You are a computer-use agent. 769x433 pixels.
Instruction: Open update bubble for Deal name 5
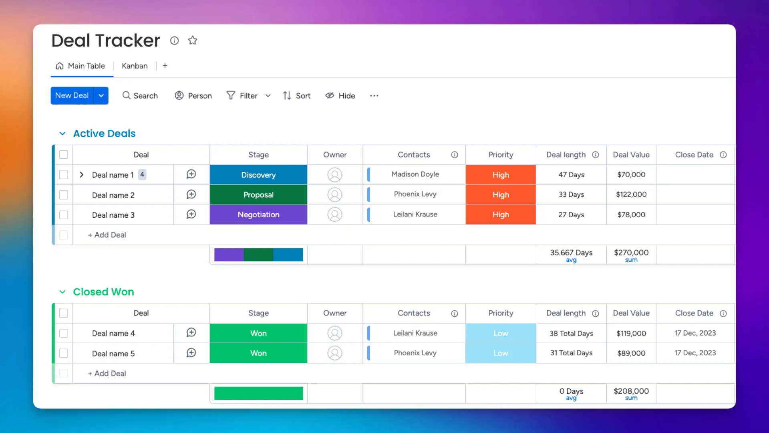[191, 353]
